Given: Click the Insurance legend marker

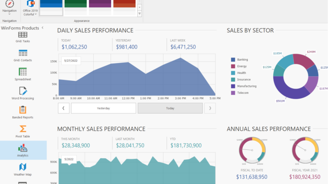Looking at the screenshot, I should (x=233, y=79).
